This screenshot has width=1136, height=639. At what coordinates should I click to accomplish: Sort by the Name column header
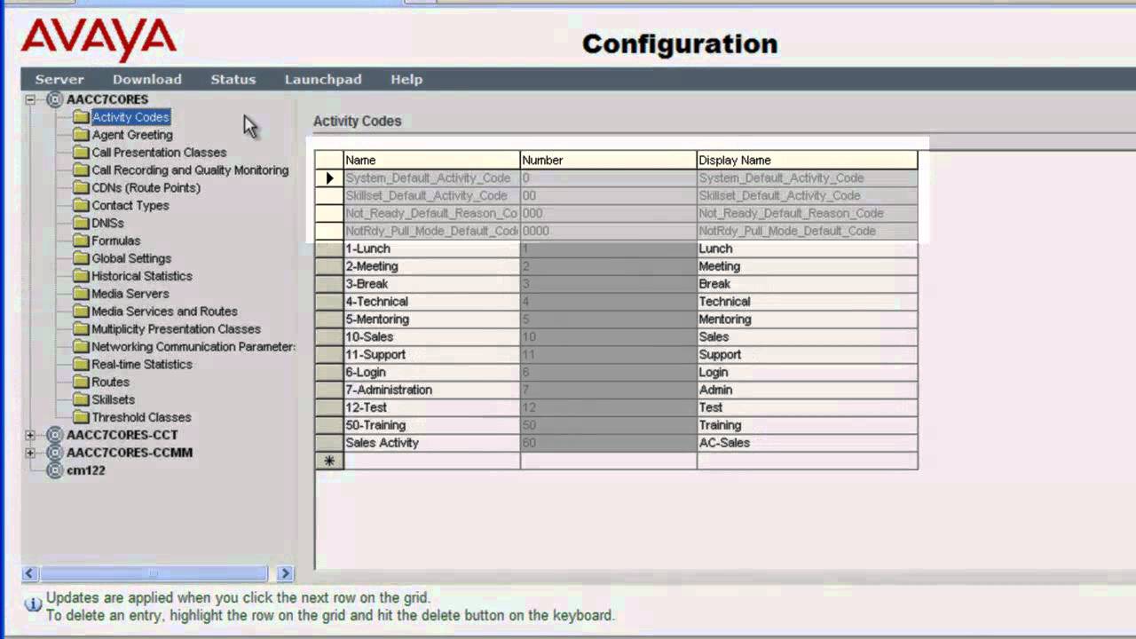tap(431, 160)
